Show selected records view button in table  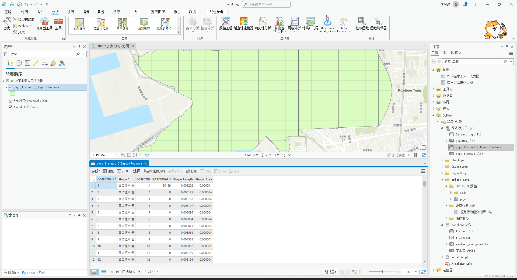tap(103, 272)
